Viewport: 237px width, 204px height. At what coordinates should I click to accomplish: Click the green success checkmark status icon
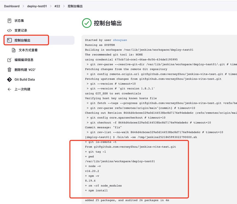pyautogui.click(x=87, y=23)
